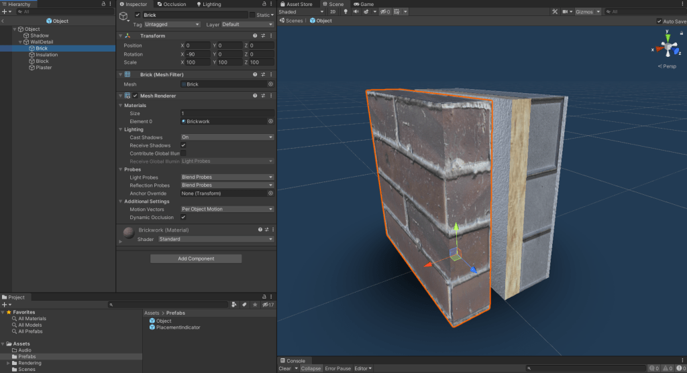687x373 pixels.
Task: Click the Console Clear button
Action: [284, 368]
